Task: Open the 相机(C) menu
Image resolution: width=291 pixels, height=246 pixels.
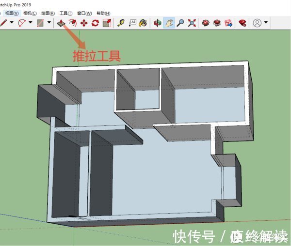Action: tap(30, 13)
